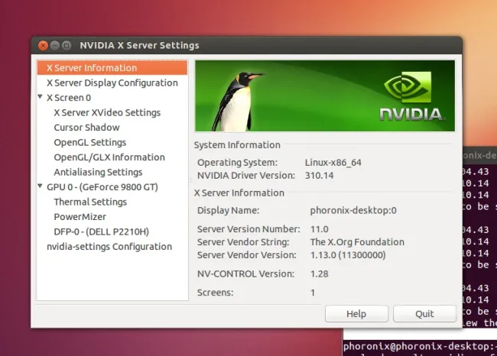The image size is (497, 356).
Task: Close the NVIDIA X Server Settings window
Action: [x=42, y=46]
